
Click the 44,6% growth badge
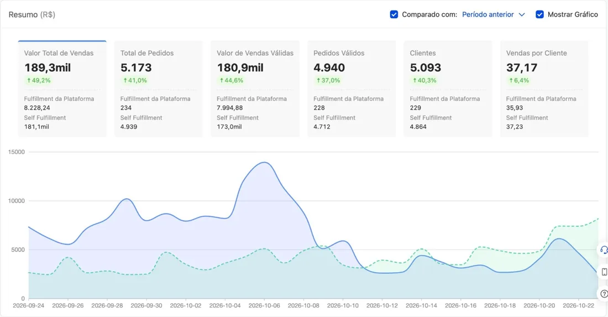click(x=231, y=80)
